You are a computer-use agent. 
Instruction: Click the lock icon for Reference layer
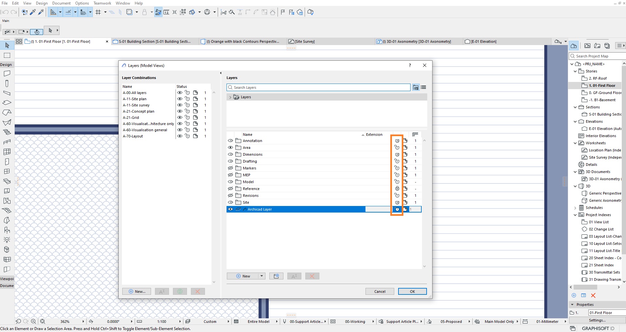coord(397,189)
